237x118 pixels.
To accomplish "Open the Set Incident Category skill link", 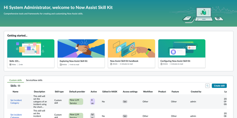I will [16, 102].
